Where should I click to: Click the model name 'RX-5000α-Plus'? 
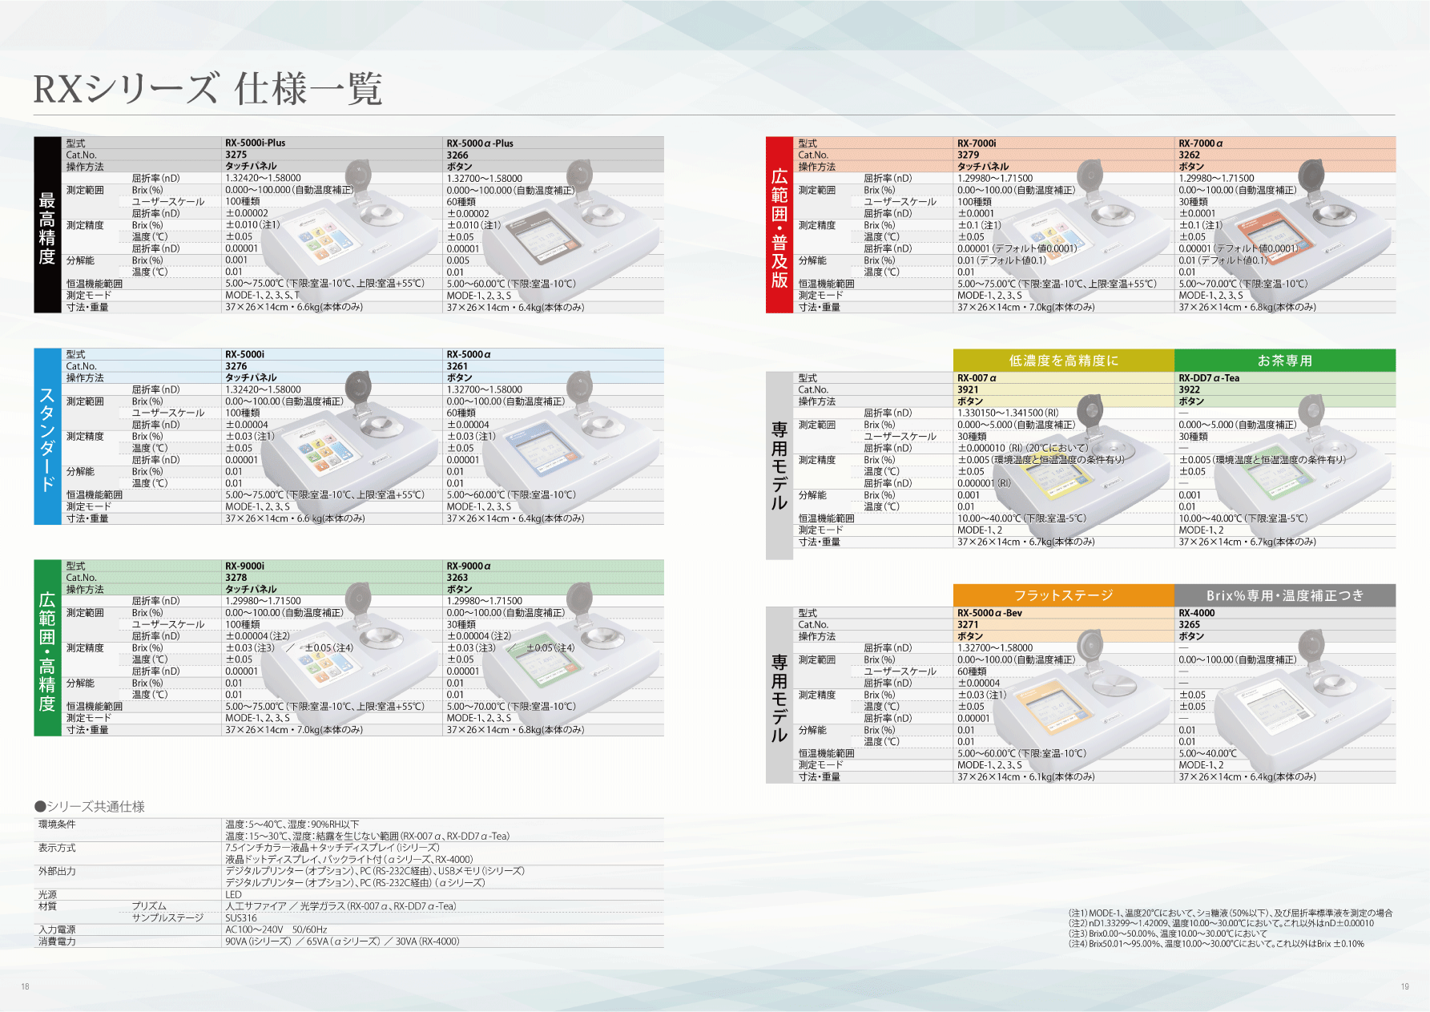[x=480, y=143]
